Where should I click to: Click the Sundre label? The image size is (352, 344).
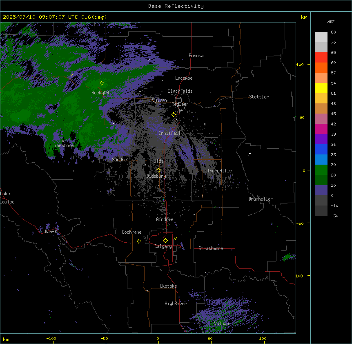(x=119, y=160)
